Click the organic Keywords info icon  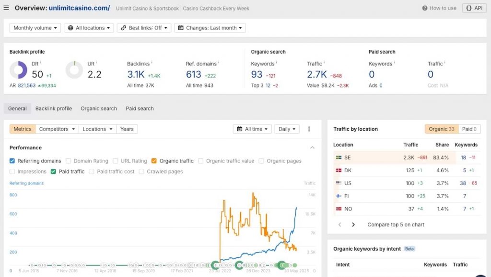[276, 63]
